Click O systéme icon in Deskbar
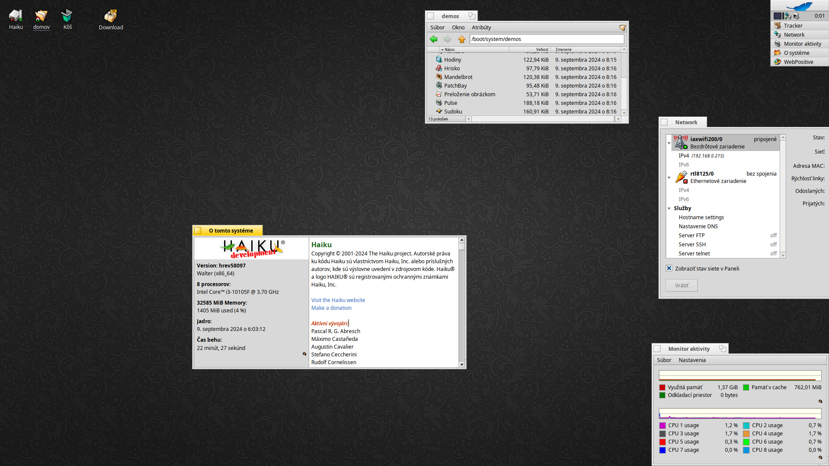Viewport: 829px width, 466px height. coord(778,53)
